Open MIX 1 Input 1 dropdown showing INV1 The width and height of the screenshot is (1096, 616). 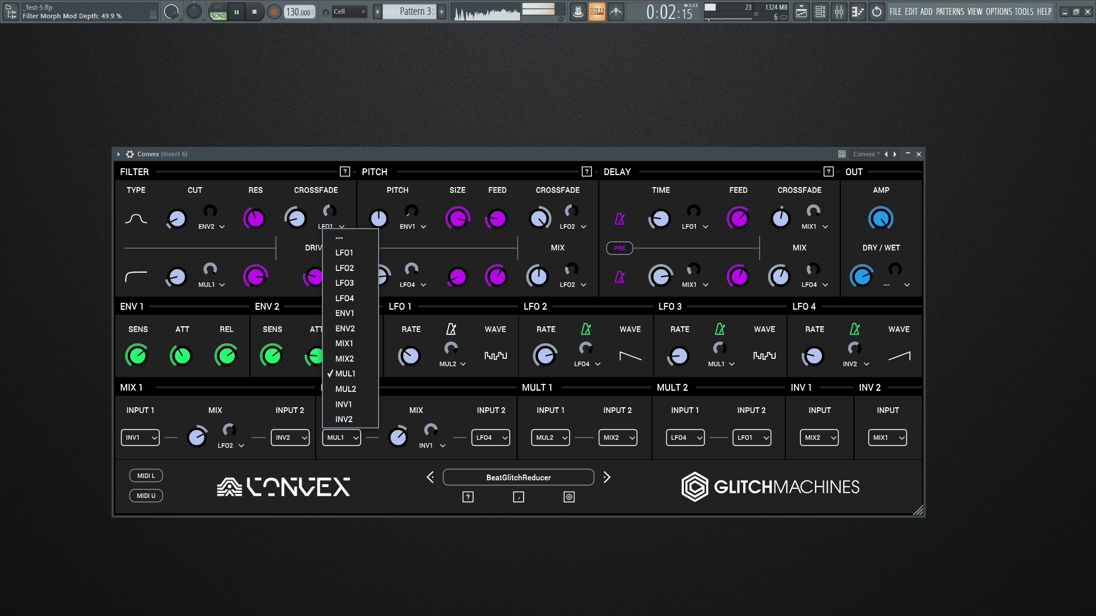tap(140, 437)
